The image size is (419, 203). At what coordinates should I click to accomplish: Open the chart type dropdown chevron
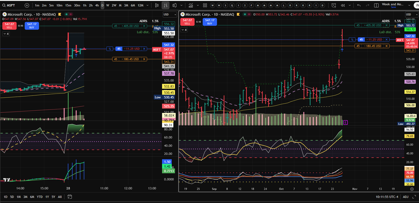pos(182,5)
